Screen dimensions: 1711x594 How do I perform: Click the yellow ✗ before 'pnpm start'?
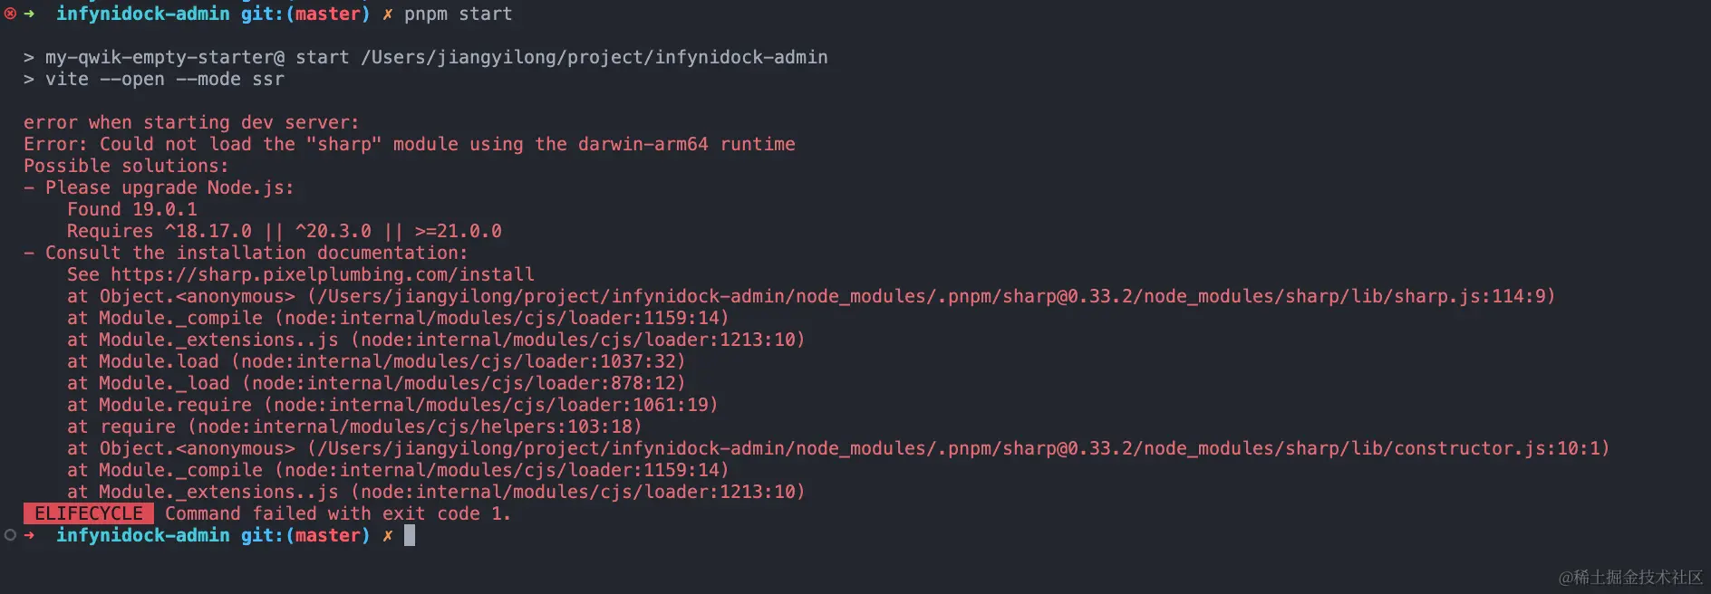click(388, 14)
